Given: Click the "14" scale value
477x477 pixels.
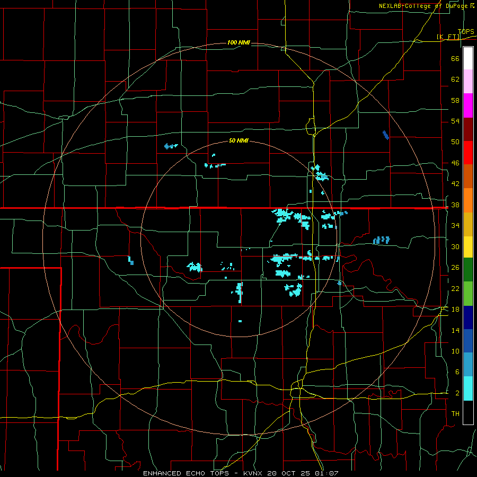Looking at the screenshot, I should pyautogui.click(x=455, y=330).
